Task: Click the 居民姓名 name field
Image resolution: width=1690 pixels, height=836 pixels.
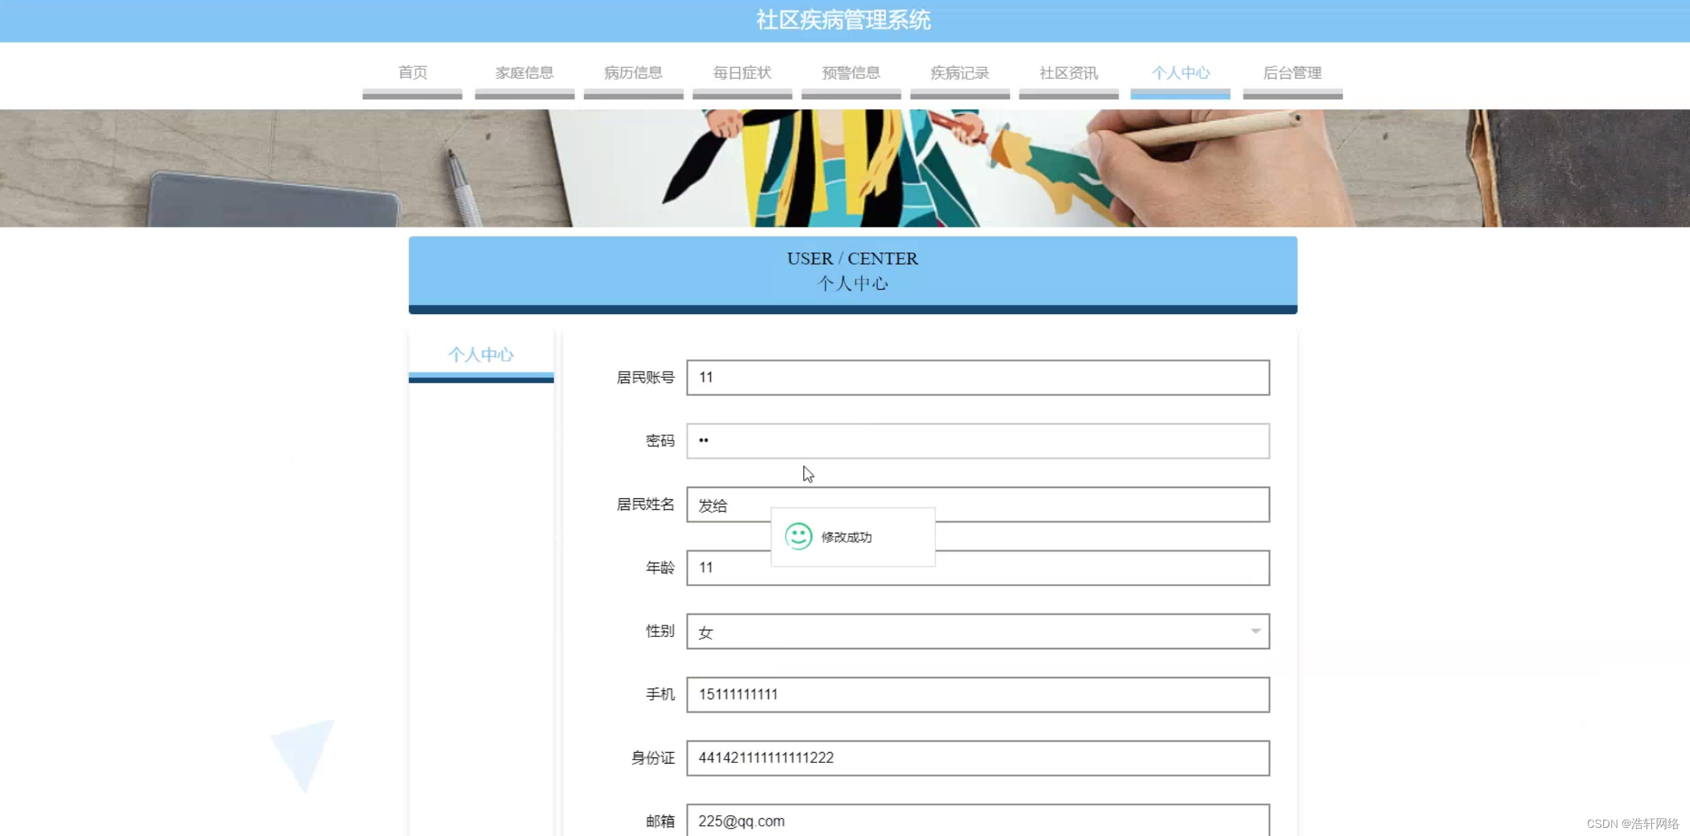Action: [x=977, y=504]
